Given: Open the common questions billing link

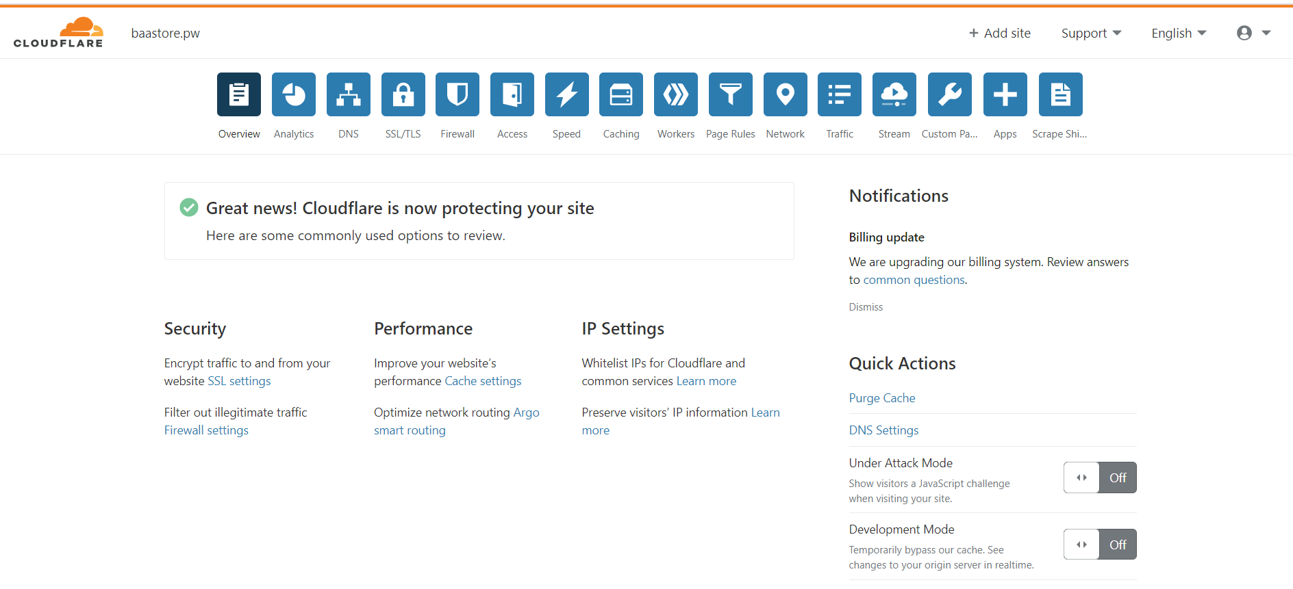Looking at the screenshot, I should coord(914,280).
